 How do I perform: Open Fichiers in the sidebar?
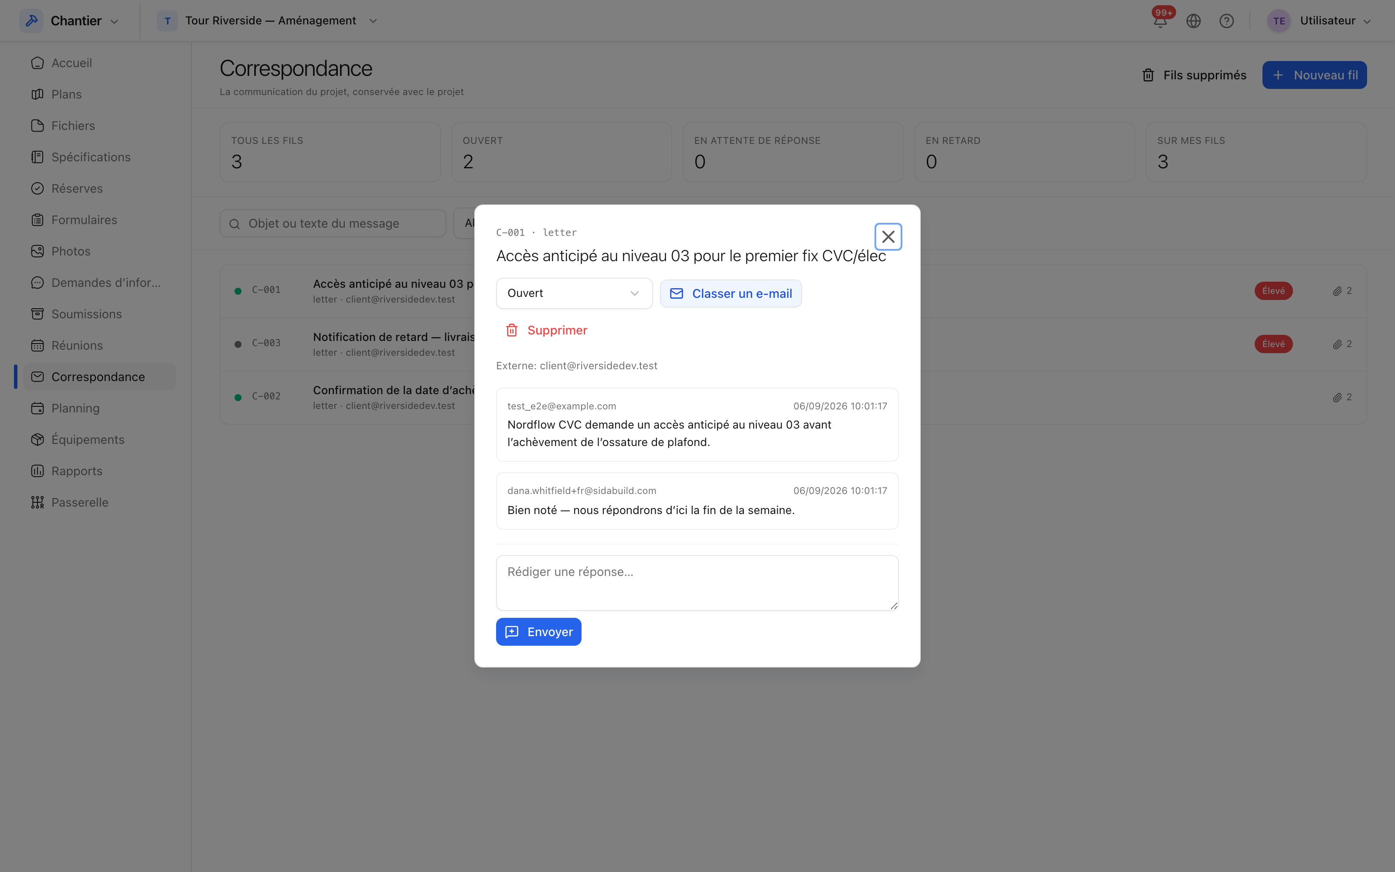(x=99, y=126)
